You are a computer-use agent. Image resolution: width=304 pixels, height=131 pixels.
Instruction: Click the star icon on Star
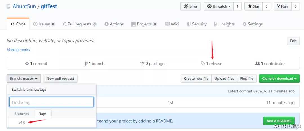[x=249, y=6]
